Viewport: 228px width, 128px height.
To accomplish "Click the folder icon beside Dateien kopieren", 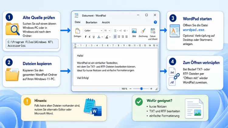I will click(12, 74).
